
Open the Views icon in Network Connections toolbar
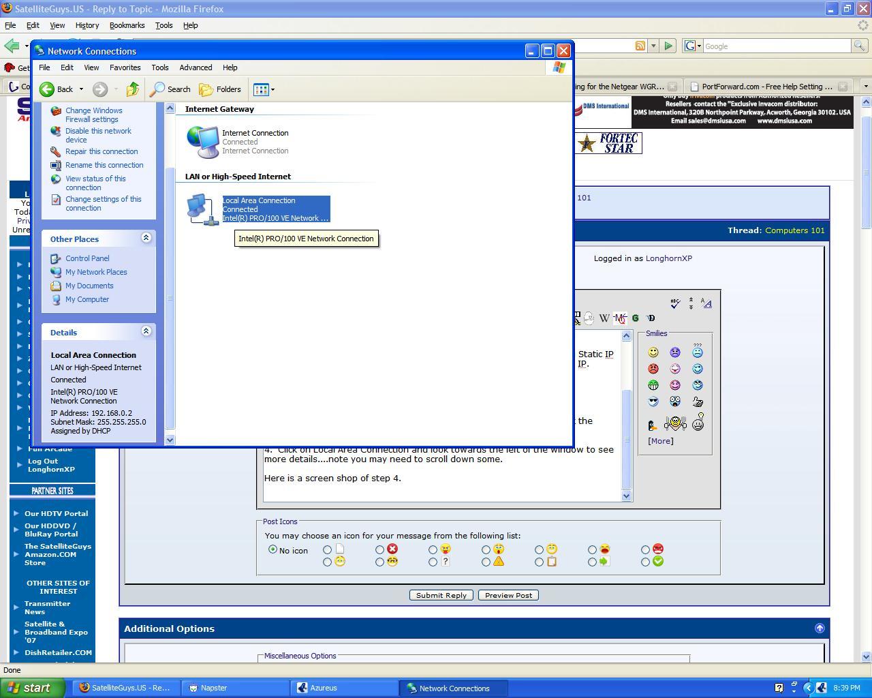[260, 89]
